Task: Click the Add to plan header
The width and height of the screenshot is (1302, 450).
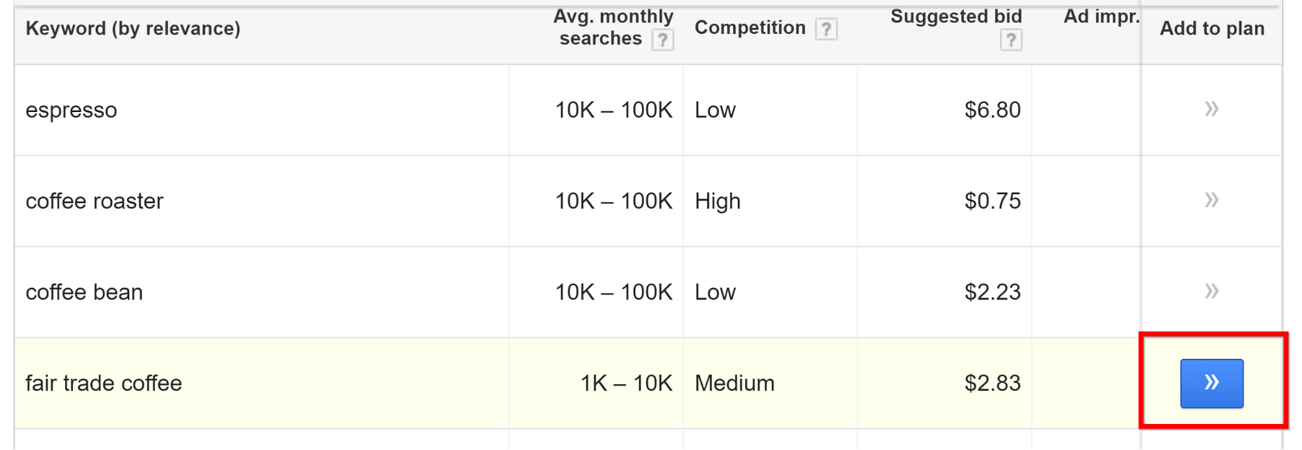Action: pyautogui.click(x=1212, y=29)
